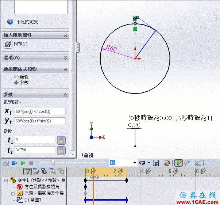Viewport: 220px width, 205px height.
Task: Click the Yt equation input field
Action: [x=40, y=121]
